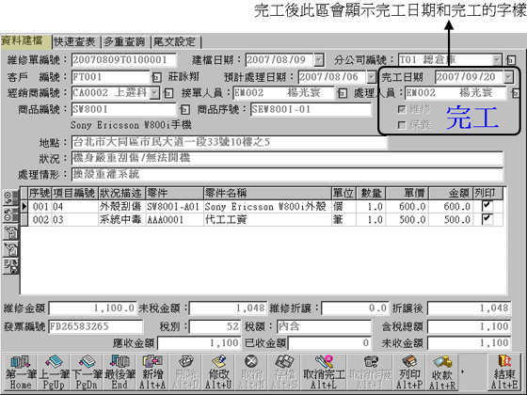Click the small arrow beside 收款 for more buttons
The image size is (527, 395).
(462, 371)
